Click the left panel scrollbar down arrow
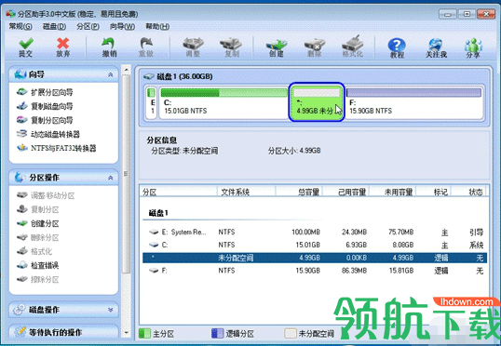Viewport: 501px width, 346px height. pos(127,333)
